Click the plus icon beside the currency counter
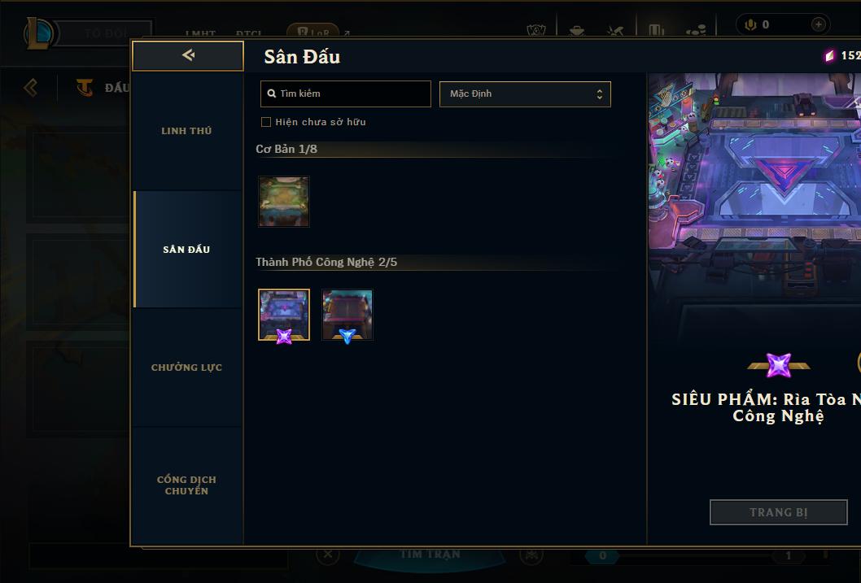The image size is (861, 583). coord(818,24)
